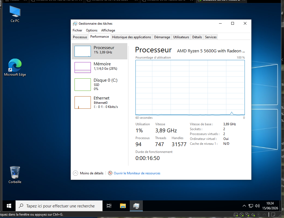Show hidden system tray icons
This screenshot has width=284, height=218.
pyautogui.click(x=244, y=206)
